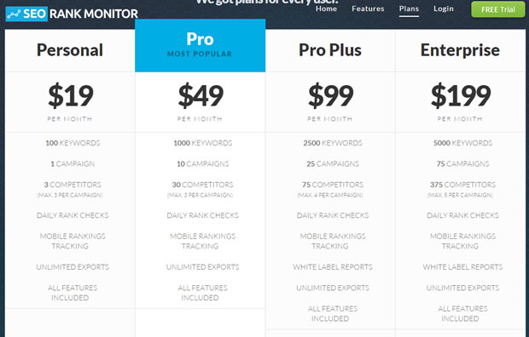
Task: Choose the Pro Most Popular plan header
Action: (x=200, y=45)
